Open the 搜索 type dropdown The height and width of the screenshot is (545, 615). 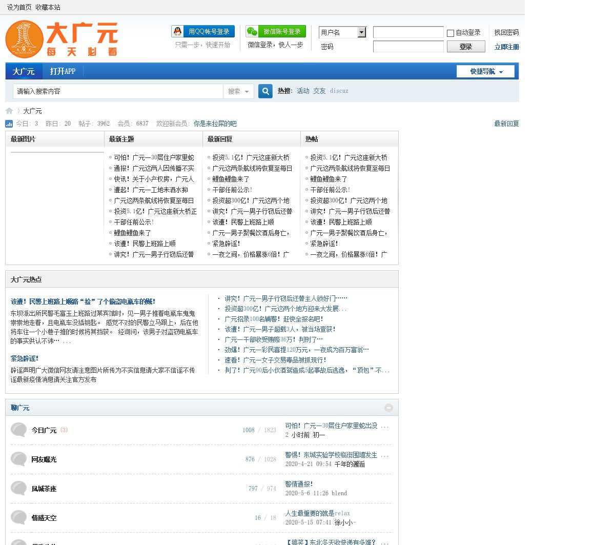(238, 91)
